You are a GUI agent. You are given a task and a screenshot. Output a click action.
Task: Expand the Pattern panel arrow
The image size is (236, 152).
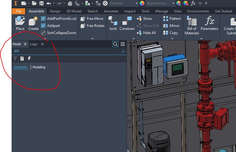tap(172, 38)
